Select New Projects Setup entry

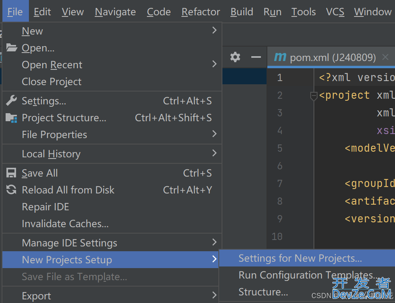pos(110,260)
